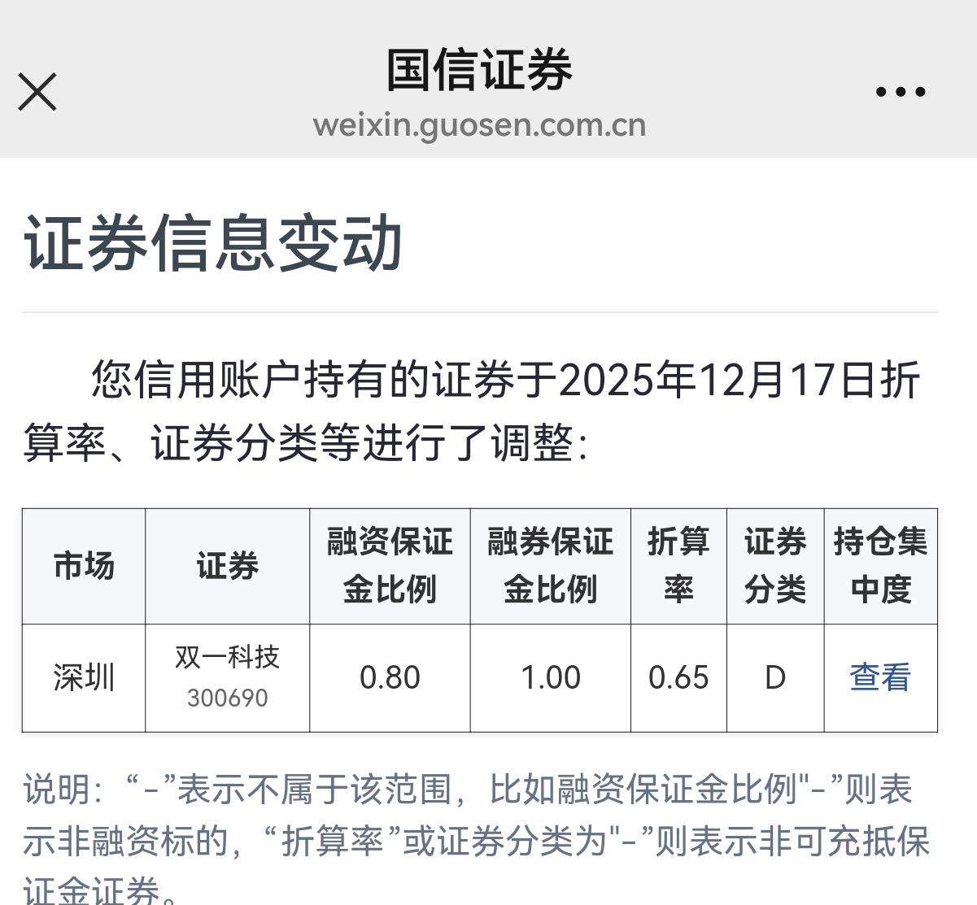Select the 折算率 column header
977x905 pixels.
coord(678,566)
